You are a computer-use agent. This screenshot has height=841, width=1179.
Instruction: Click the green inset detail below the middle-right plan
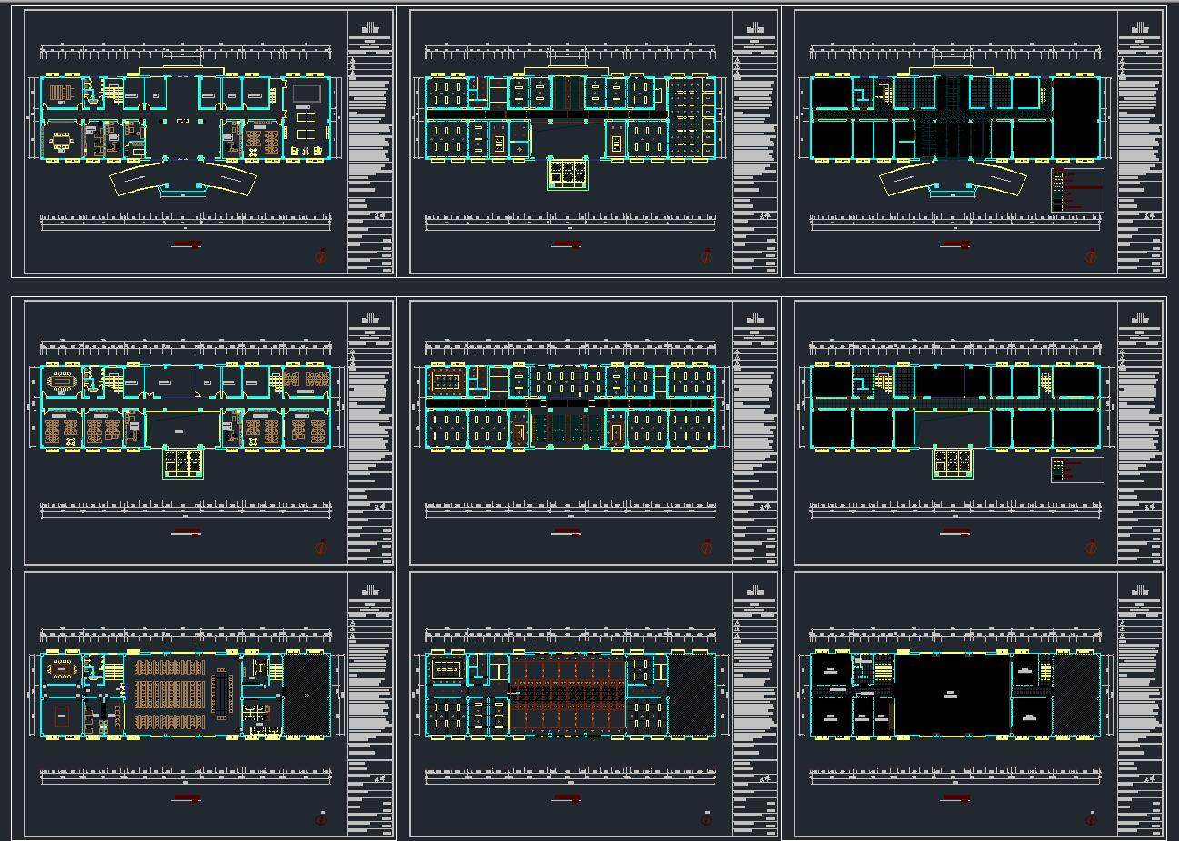(953, 461)
